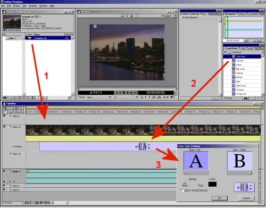
Task: Click the Start A preview box
Action: point(196,161)
